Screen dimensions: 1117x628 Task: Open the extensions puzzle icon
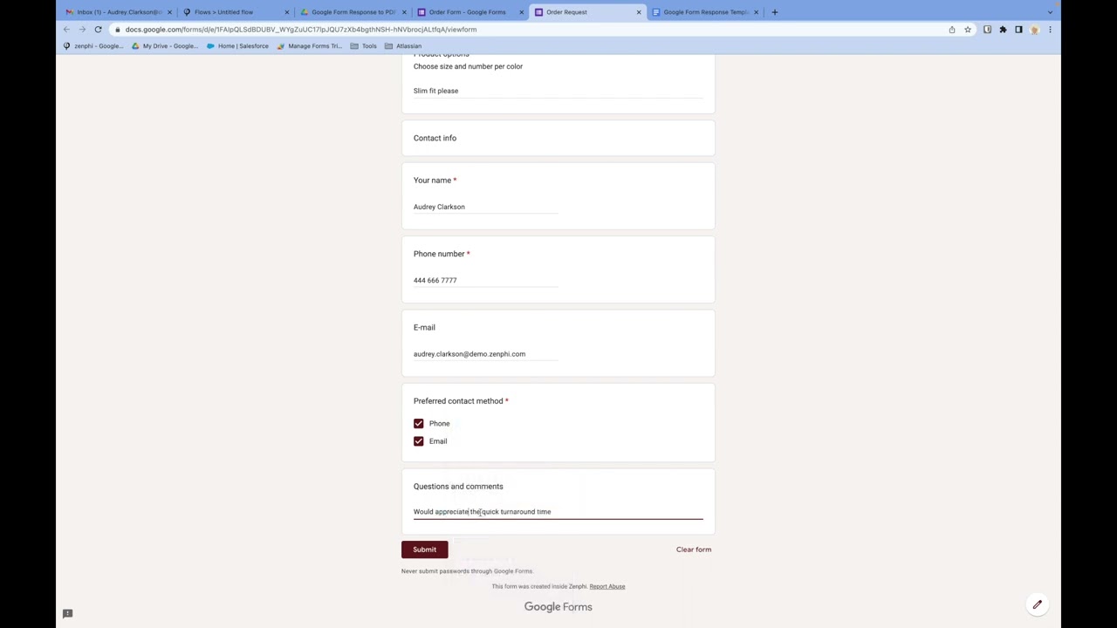tap(1003, 30)
